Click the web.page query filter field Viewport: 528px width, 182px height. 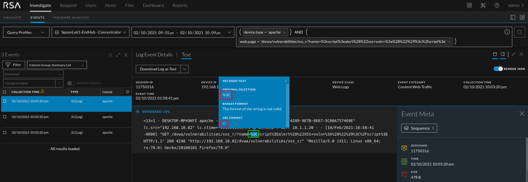pos(343,42)
